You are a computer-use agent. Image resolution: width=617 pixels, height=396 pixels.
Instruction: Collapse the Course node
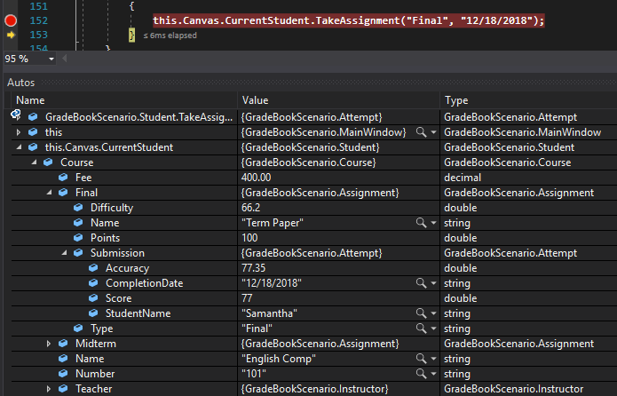pos(35,162)
